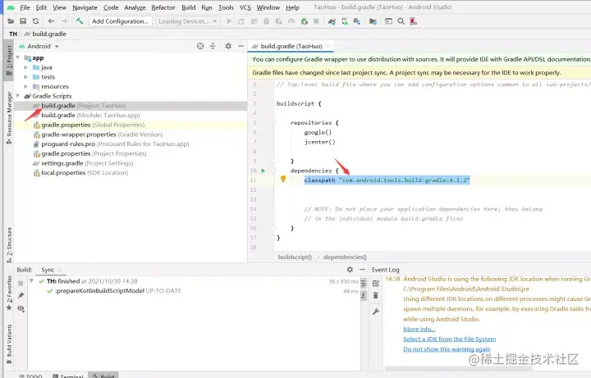Open the Loading Devices dropdown
Image resolution: width=591 pixels, height=378 pixels.
tap(186, 21)
